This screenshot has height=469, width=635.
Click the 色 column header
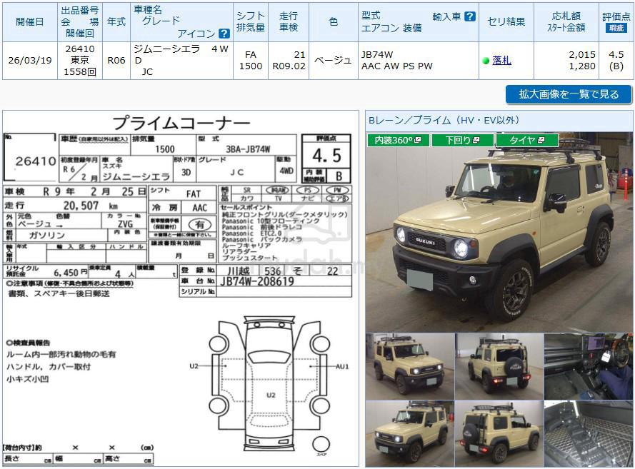point(334,22)
